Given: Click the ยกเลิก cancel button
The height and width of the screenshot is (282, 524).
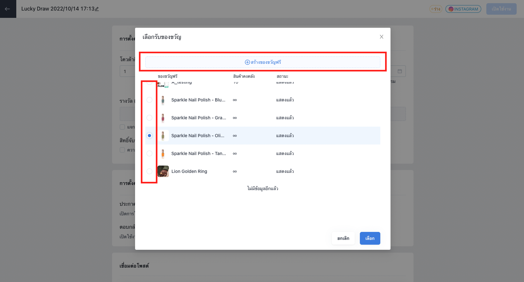Looking at the screenshot, I should (343, 238).
